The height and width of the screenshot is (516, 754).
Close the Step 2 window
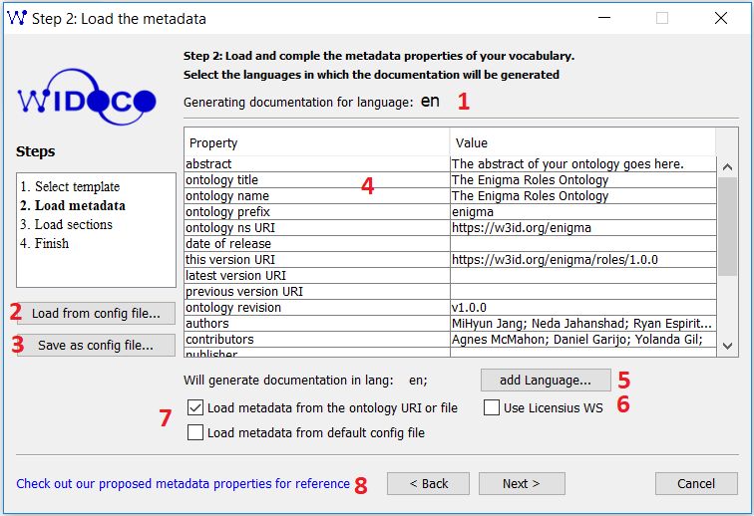pos(720,18)
